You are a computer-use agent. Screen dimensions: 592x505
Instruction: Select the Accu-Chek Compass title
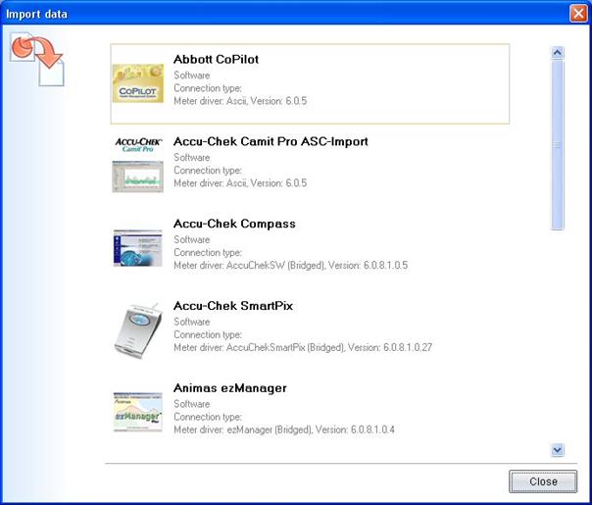click(x=234, y=225)
